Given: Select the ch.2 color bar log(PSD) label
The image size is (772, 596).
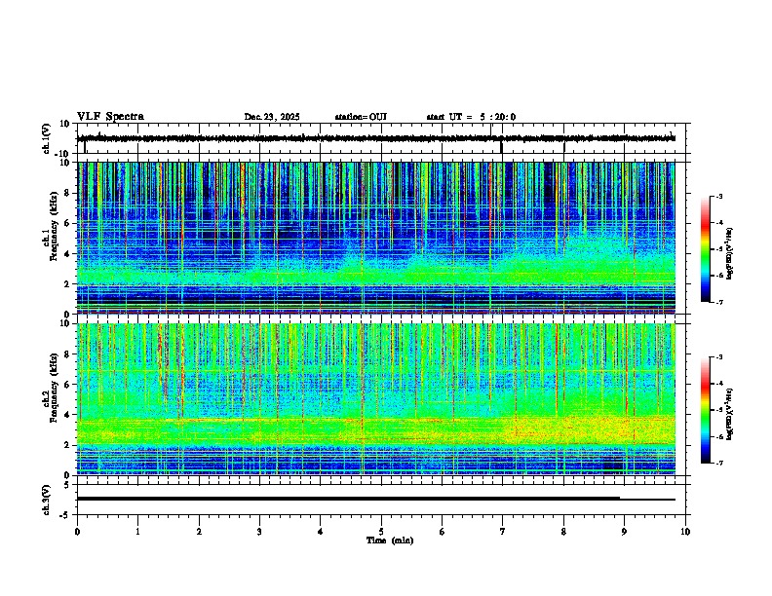Looking at the screenshot, I should pyautogui.click(x=730, y=414).
